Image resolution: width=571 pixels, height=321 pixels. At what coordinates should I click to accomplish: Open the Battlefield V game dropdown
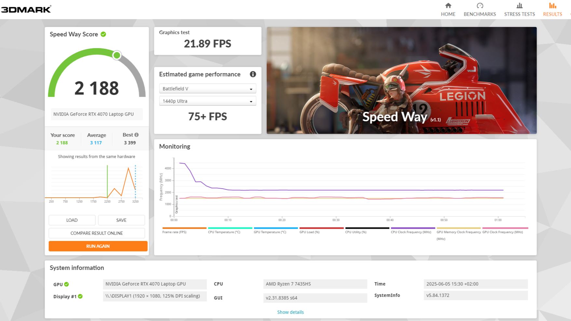(x=208, y=89)
